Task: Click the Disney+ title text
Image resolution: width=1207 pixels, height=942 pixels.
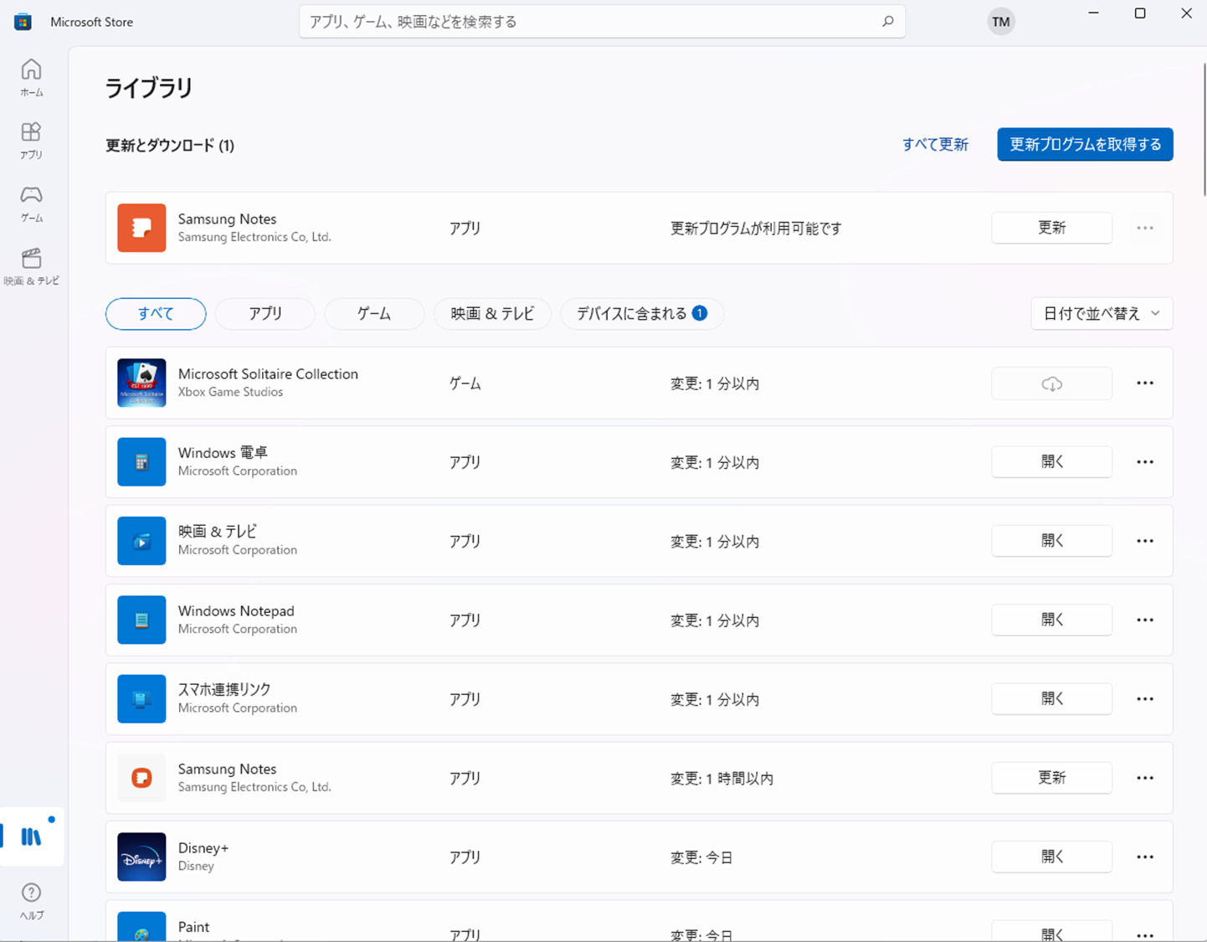Action: pyautogui.click(x=203, y=848)
